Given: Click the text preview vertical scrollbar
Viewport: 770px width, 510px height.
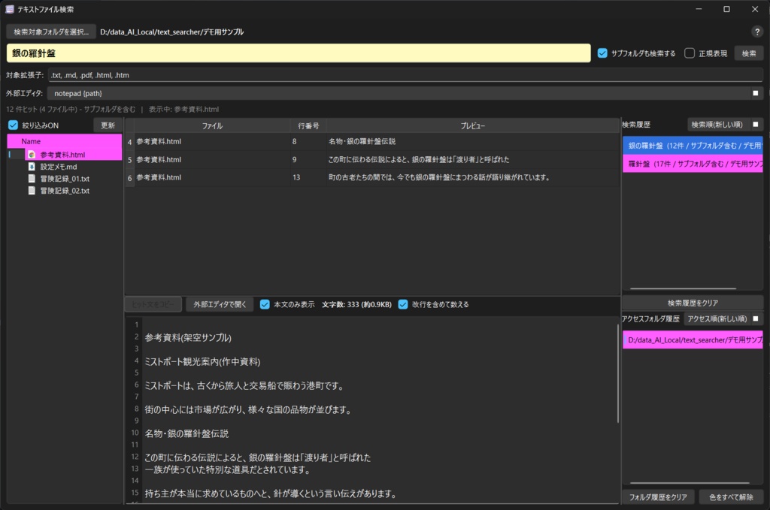Looking at the screenshot, I should point(618,373).
